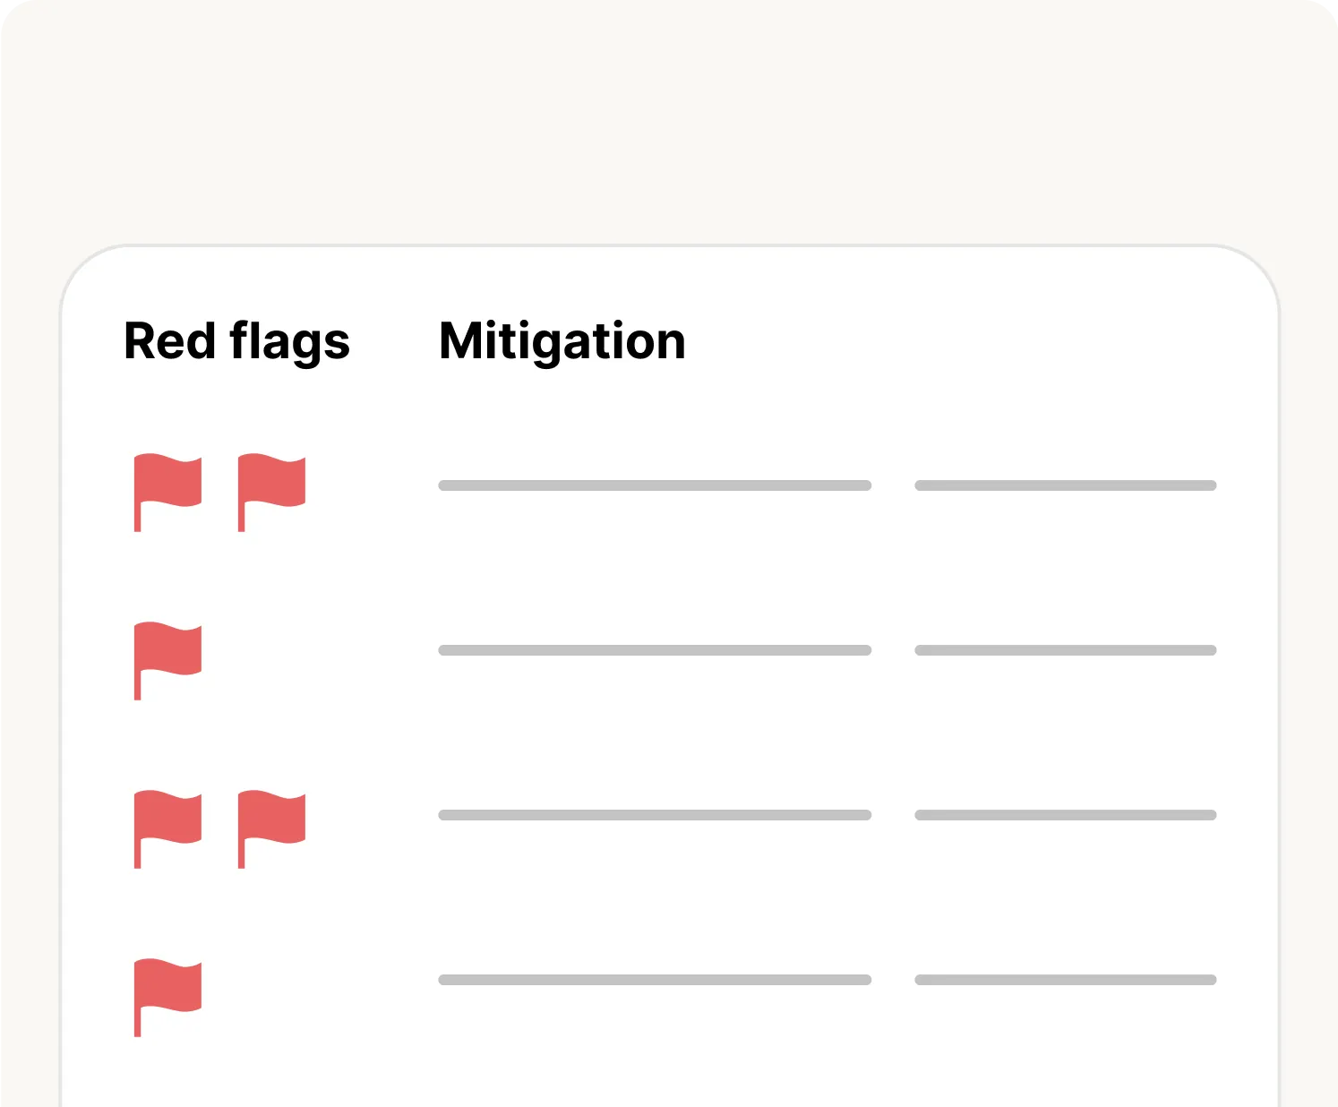The height and width of the screenshot is (1107, 1338).
Task: Choose the long mitigation line in row three
Action: click(x=655, y=815)
